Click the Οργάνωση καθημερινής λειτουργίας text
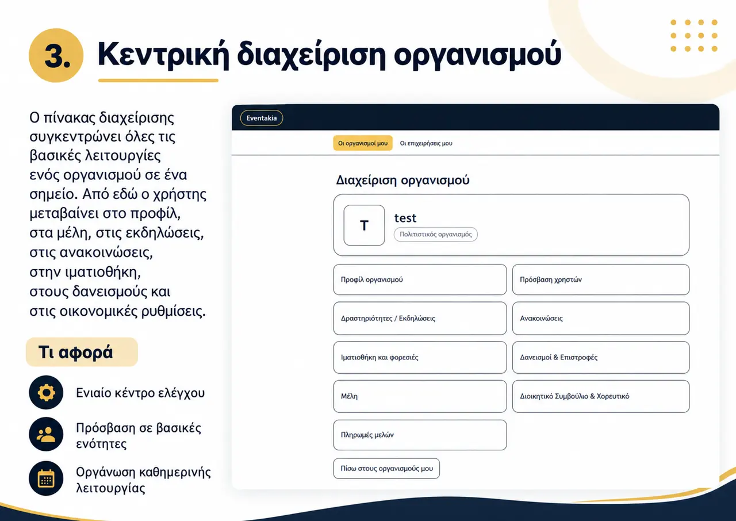 144,480
